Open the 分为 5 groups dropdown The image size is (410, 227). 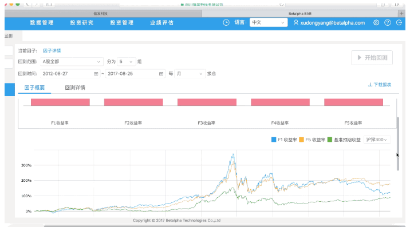click(x=127, y=62)
